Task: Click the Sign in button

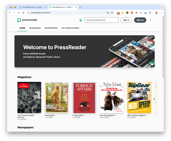Action: coord(126,20)
